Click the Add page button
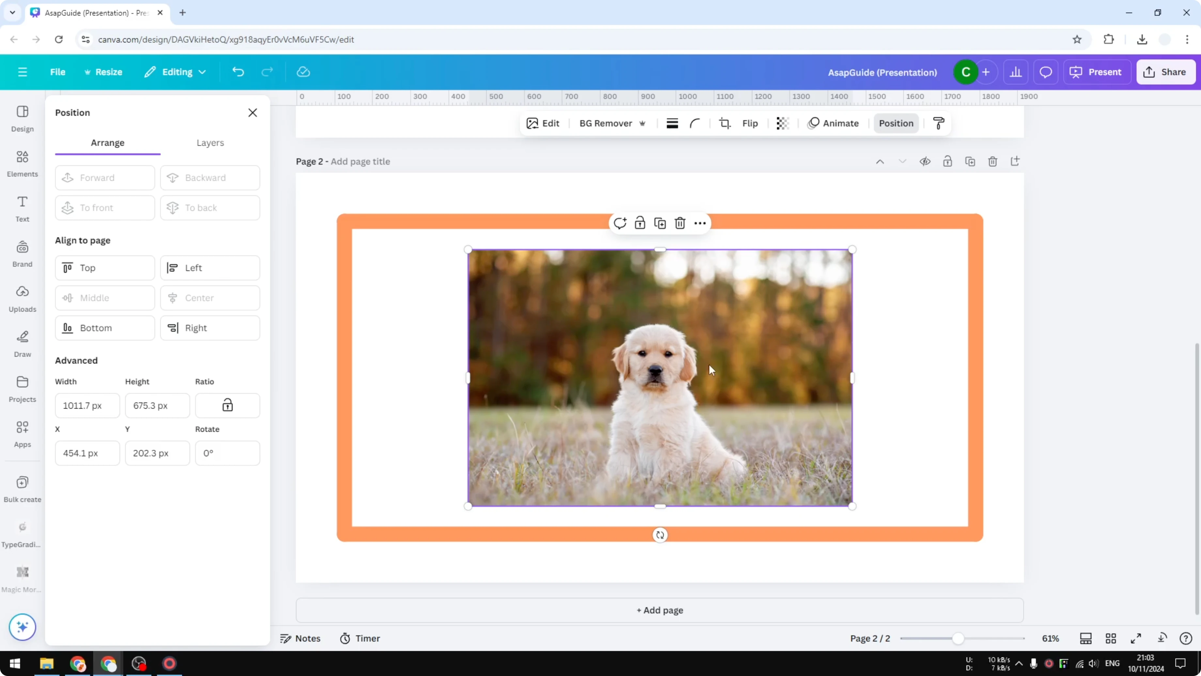 pos(659,610)
